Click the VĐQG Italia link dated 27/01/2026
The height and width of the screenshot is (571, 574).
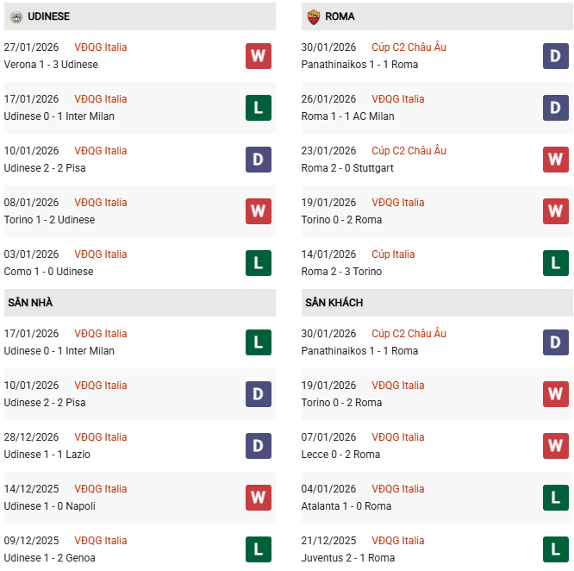click(x=100, y=47)
